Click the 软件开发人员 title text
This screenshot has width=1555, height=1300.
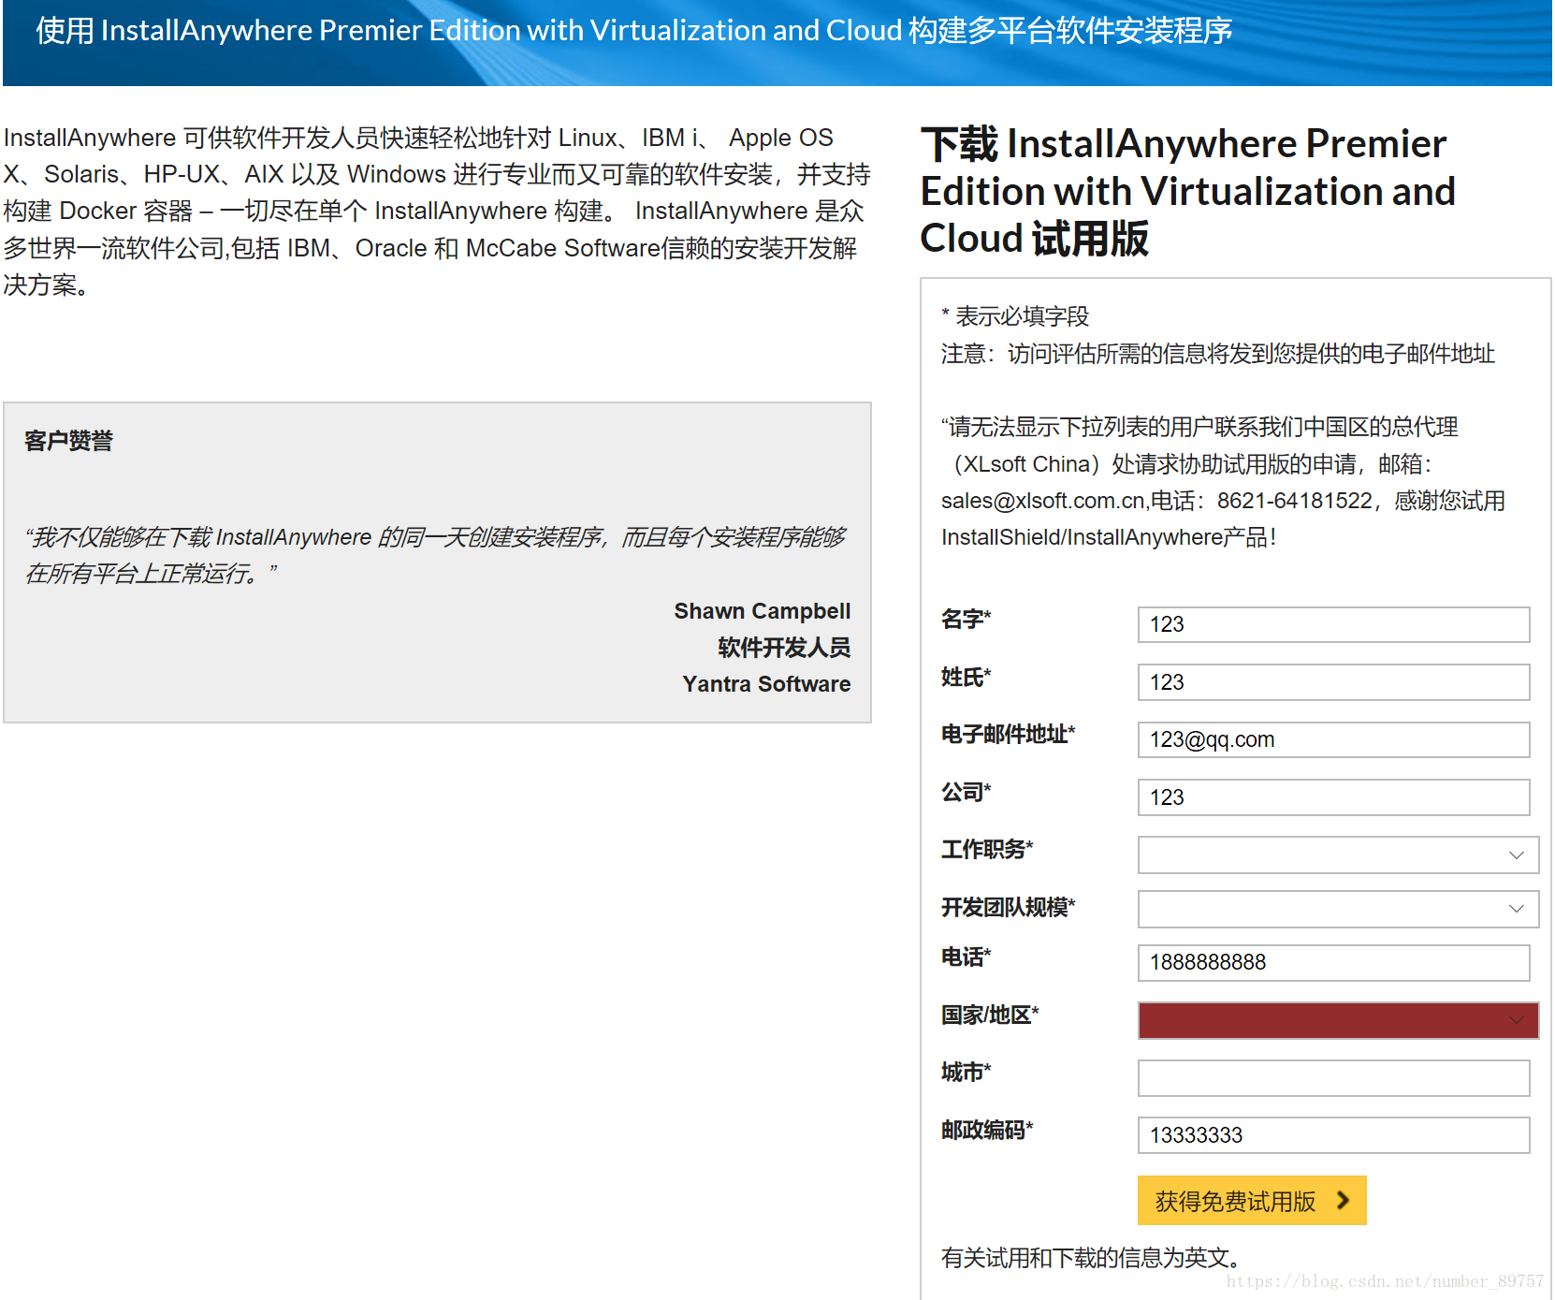(784, 648)
